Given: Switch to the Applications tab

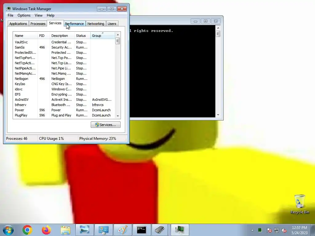Looking at the screenshot, I should click(18, 24).
